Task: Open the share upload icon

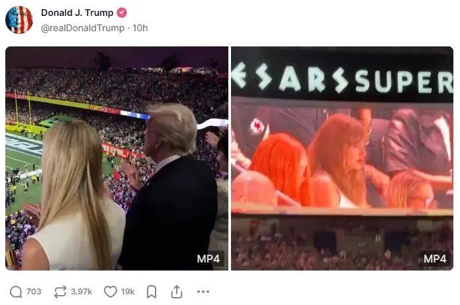Action: pos(177,292)
